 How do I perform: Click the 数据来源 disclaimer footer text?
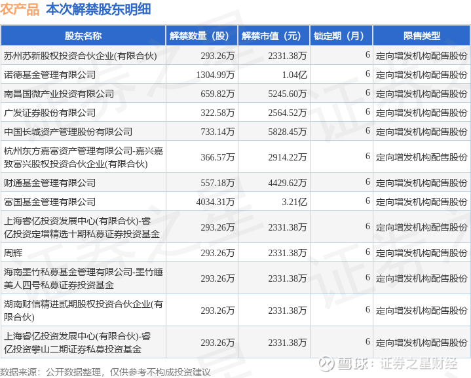pyautogui.click(x=105, y=372)
